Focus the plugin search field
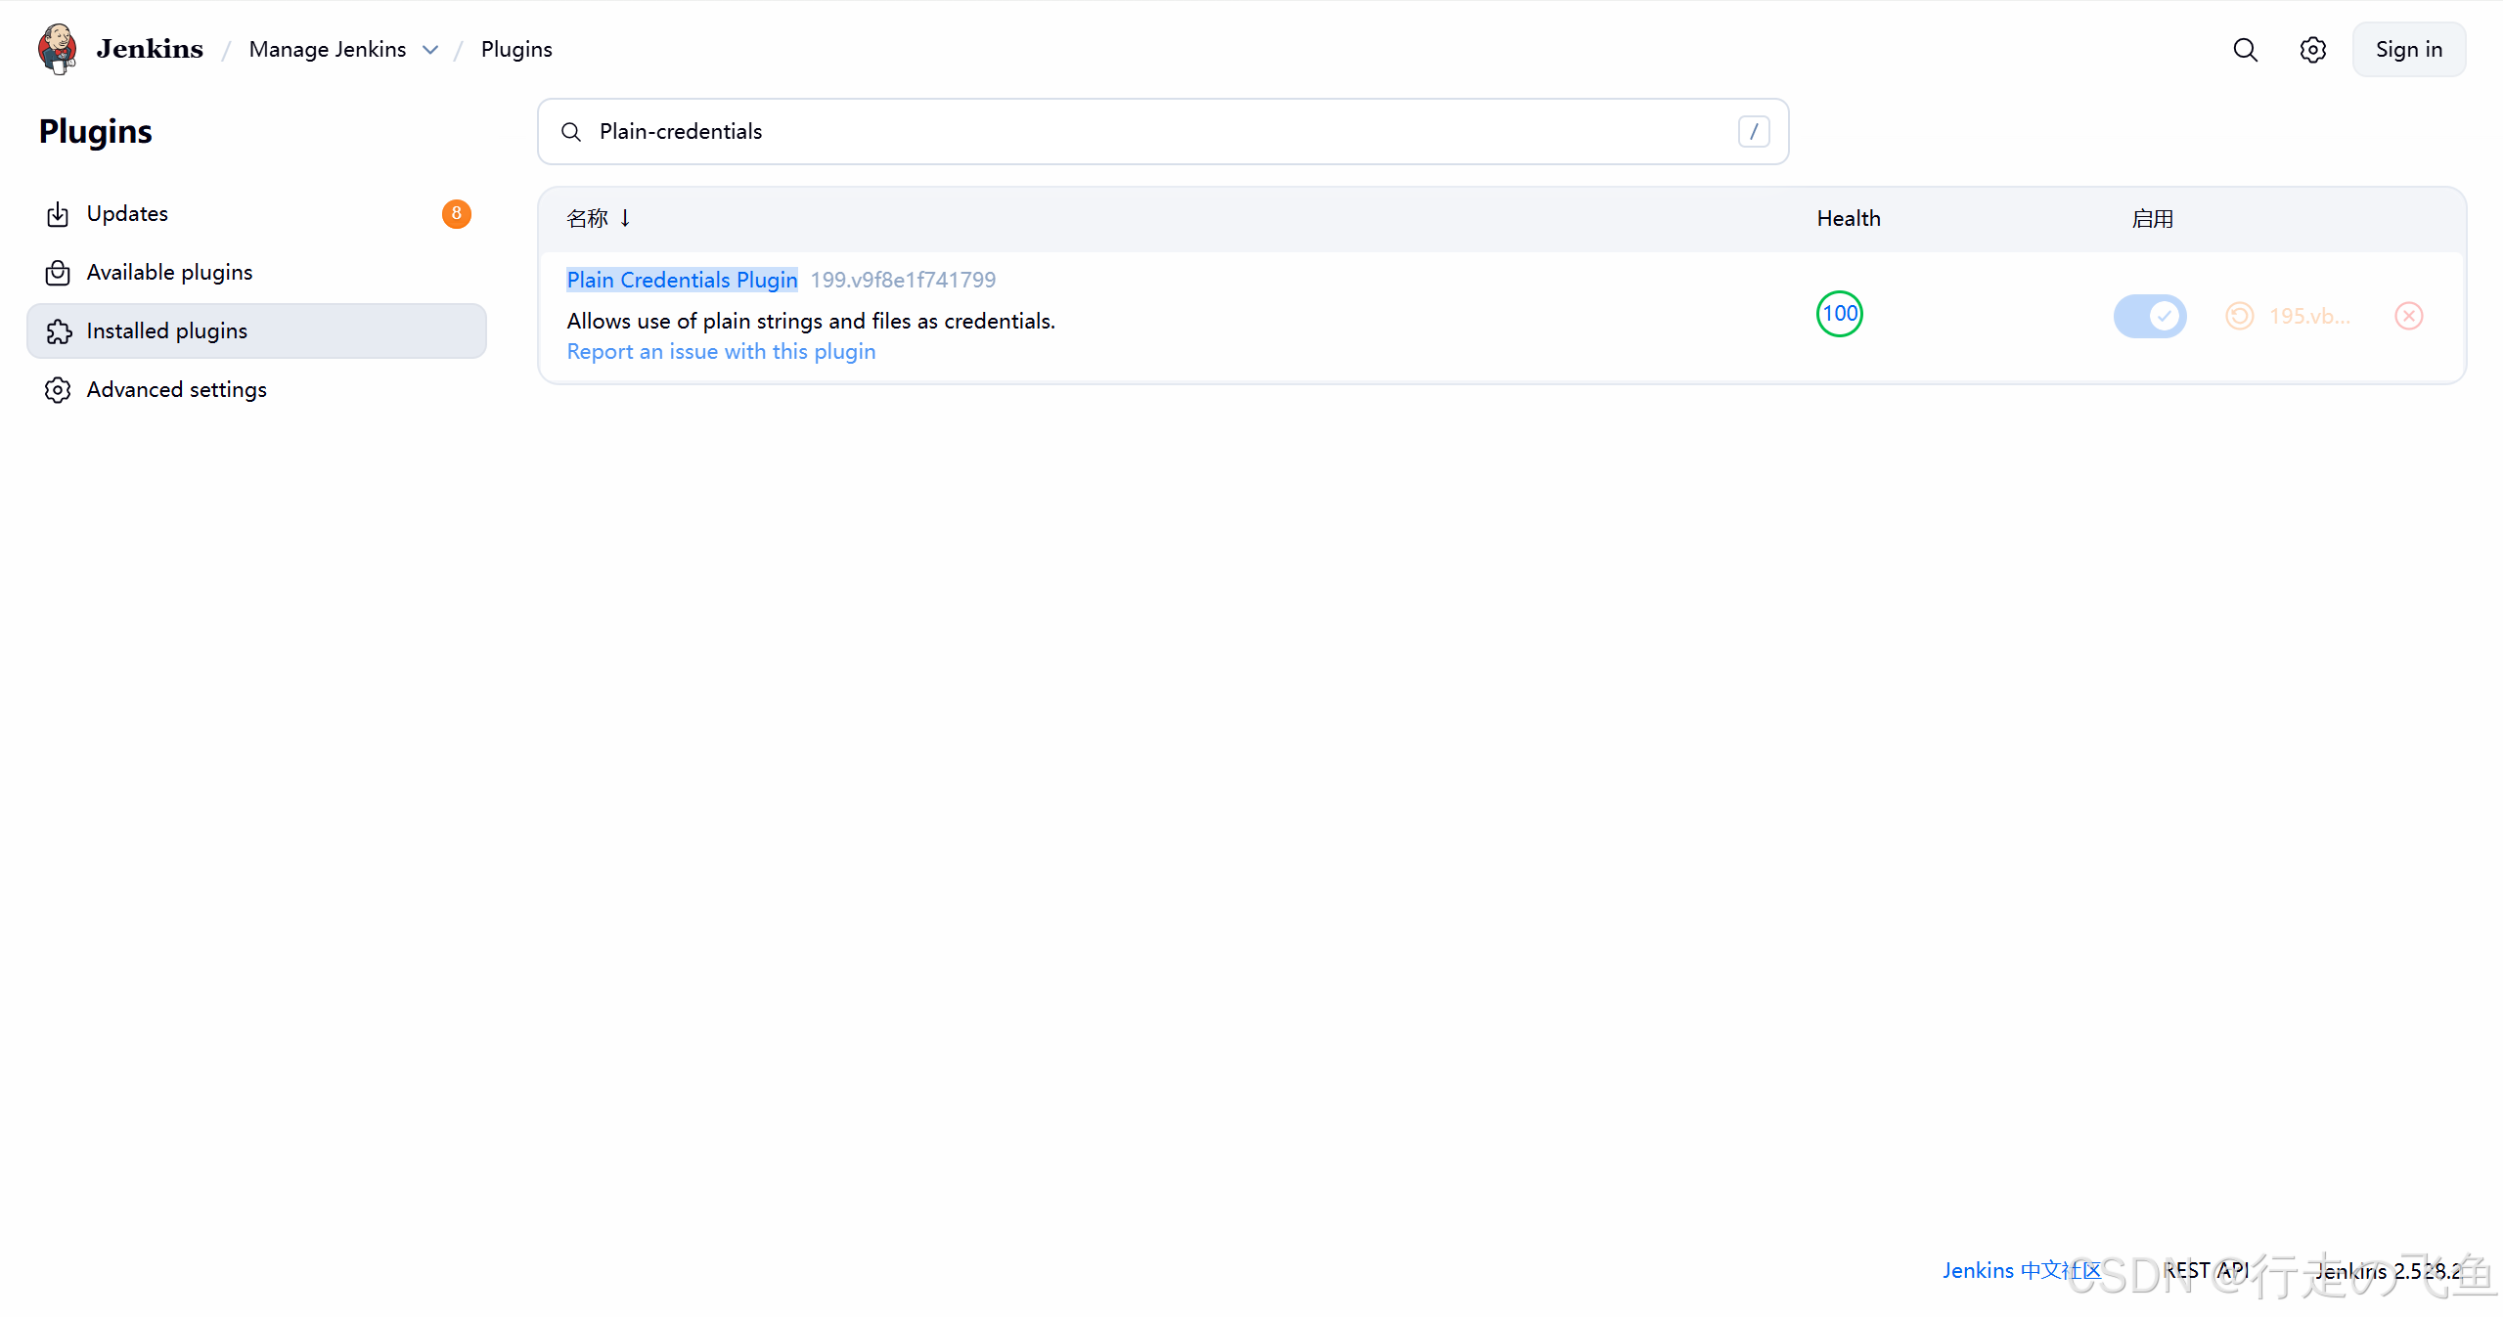2503x1317 pixels. (x=1163, y=131)
